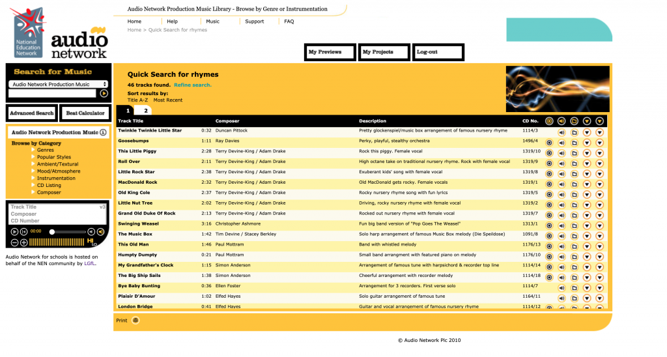Viewport: 667px width, 357px height.
Task: Click the speaker icon for Swinging Weasel
Action: click(x=561, y=226)
